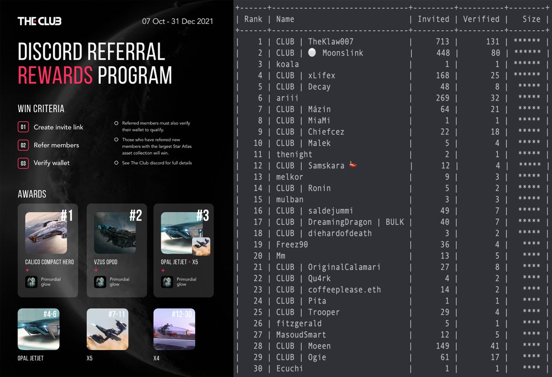Click the 'Refer members' step
The height and width of the screenshot is (377, 552).
pyautogui.click(x=56, y=145)
